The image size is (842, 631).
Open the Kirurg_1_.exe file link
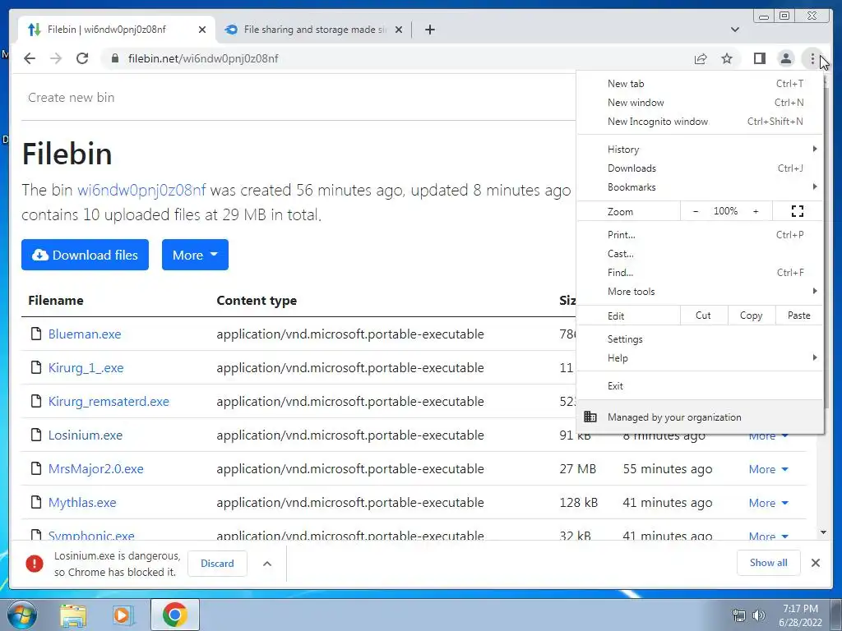click(x=86, y=367)
